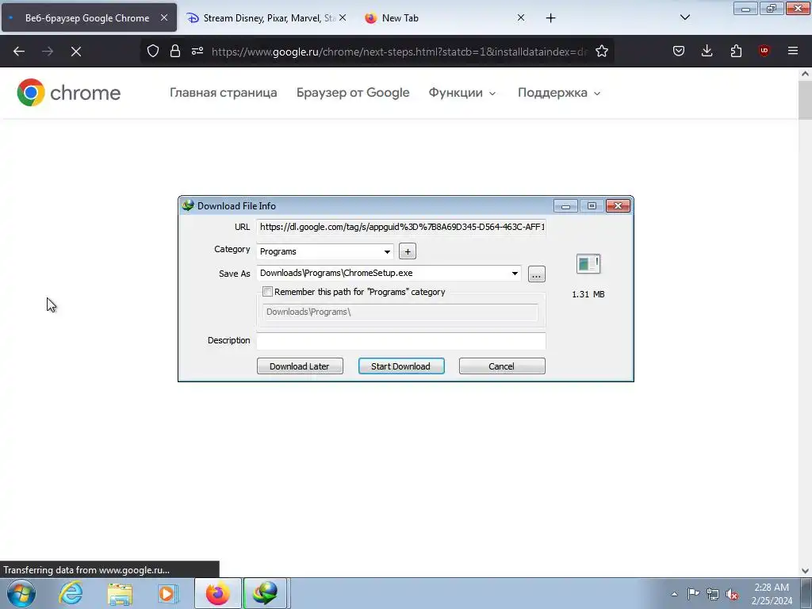The height and width of the screenshot is (609, 812).
Task: Open the site permissions icon in address bar
Action: coord(197,51)
